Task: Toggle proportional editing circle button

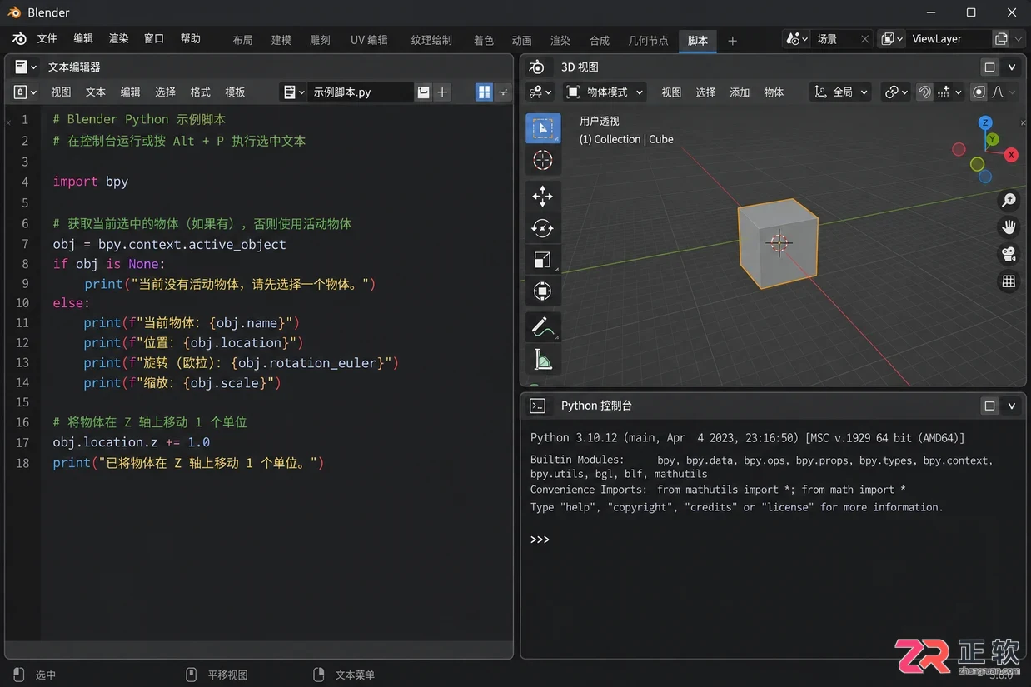Action: [x=979, y=92]
